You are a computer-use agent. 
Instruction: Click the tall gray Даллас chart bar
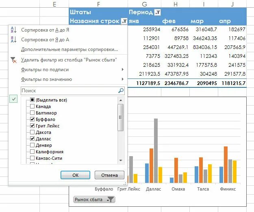pos(156,151)
